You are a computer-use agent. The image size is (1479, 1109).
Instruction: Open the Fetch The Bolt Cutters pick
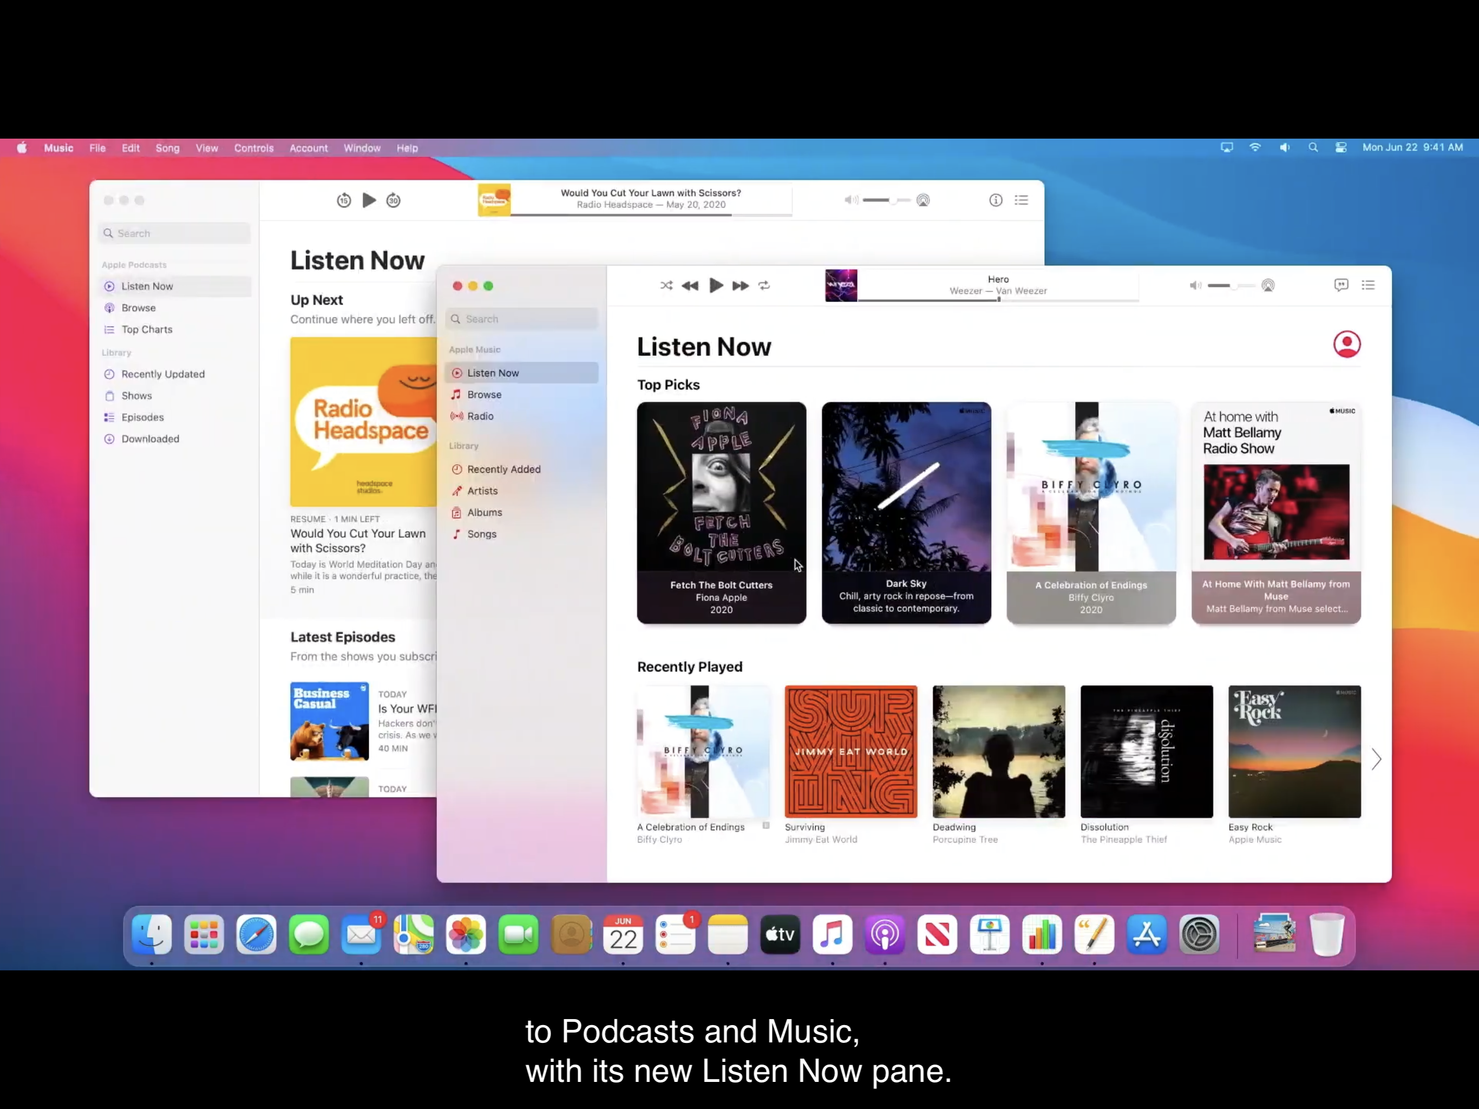pos(722,512)
